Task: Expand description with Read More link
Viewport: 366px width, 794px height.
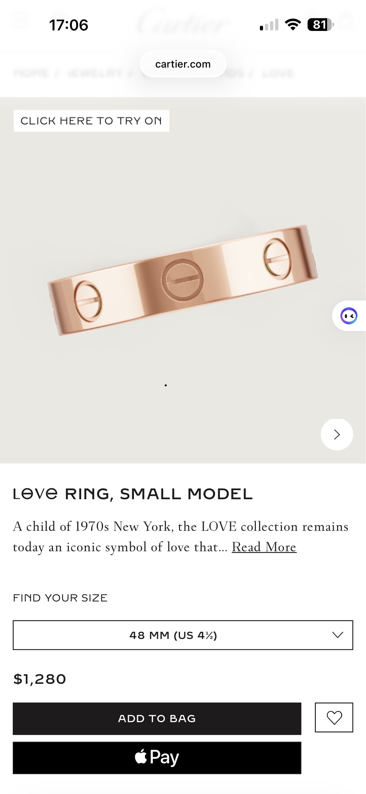Action: point(264,547)
